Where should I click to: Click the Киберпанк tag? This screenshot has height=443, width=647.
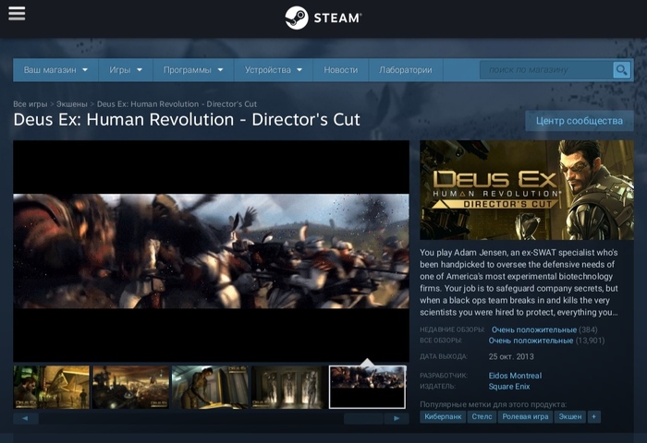[443, 416]
